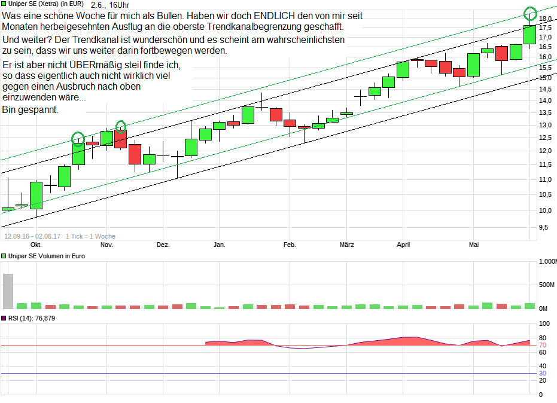This screenshot has width=557, height=403.
Task: Click the red 70 RSI level label
Action: coord(543,345)
